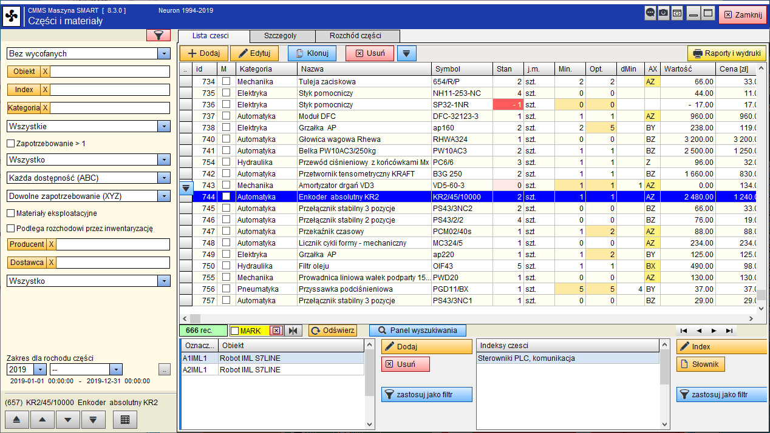Clear the Kategoria filter with X

click(x=45, y=108)
